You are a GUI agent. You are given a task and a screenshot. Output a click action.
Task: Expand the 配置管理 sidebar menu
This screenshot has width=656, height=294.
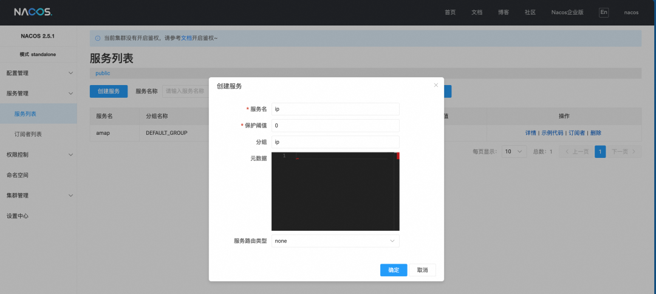coord(39,73)
